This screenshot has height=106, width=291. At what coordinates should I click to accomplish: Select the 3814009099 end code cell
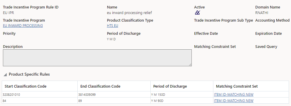pyautogui.click(x=114, y=95)
